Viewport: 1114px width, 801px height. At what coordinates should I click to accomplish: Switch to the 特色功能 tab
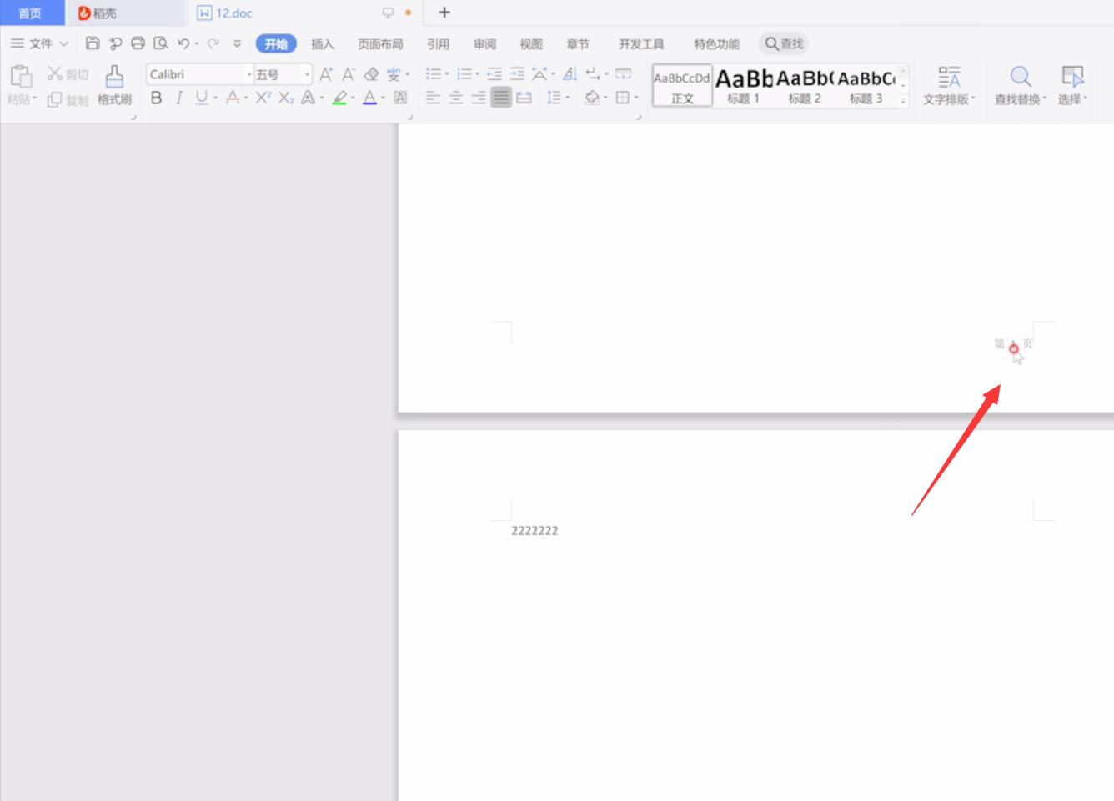716,44
